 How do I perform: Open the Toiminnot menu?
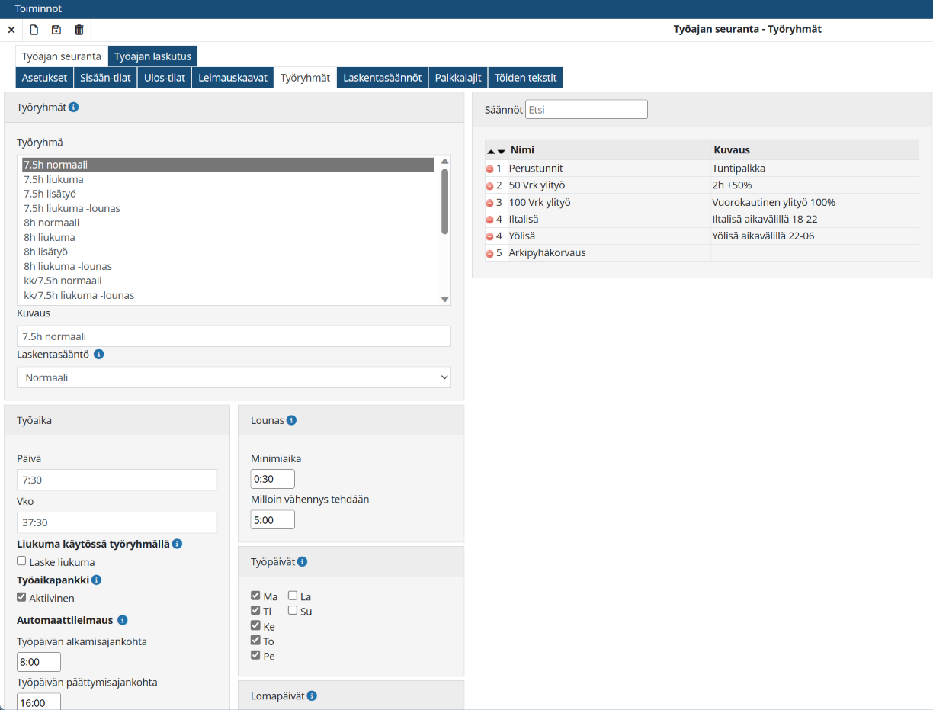pyautogui.click(x=38, y=9)
